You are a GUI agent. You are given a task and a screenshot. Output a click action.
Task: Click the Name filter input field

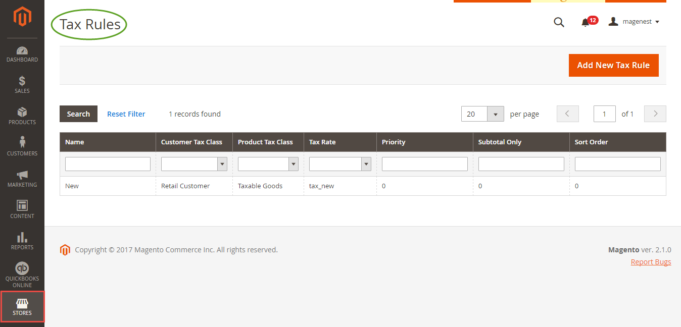(108, 164)
